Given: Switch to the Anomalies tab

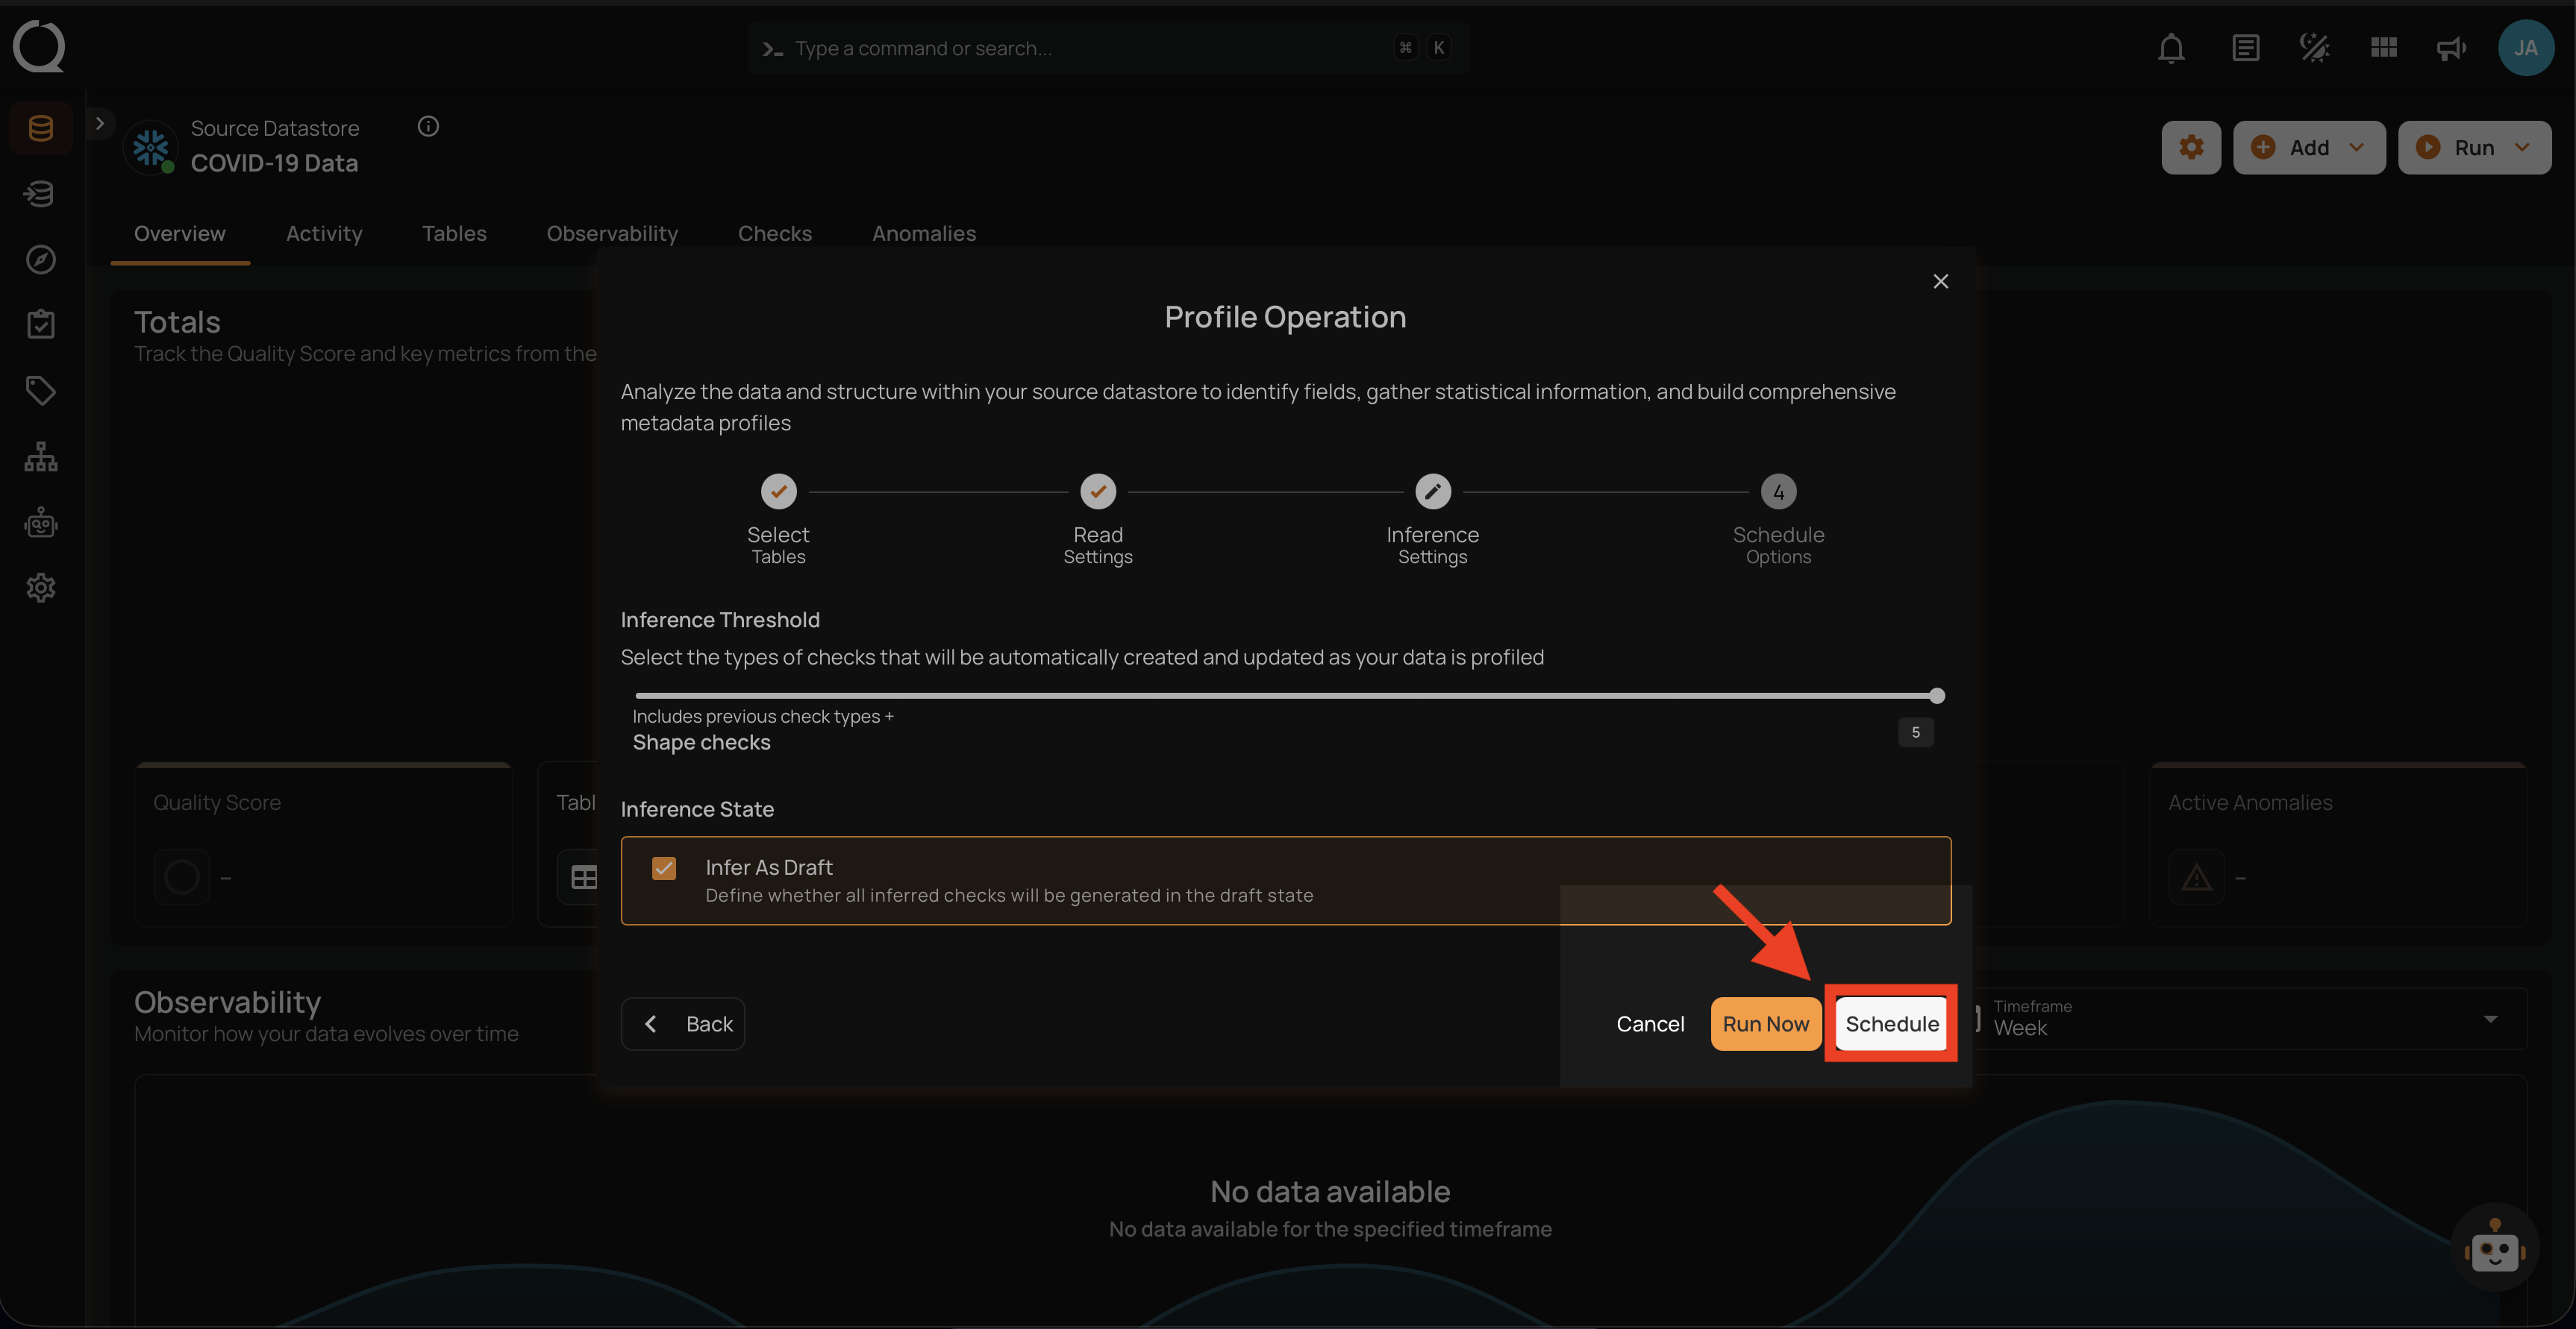Looking at the screenshot, I should tap(924, 233).
